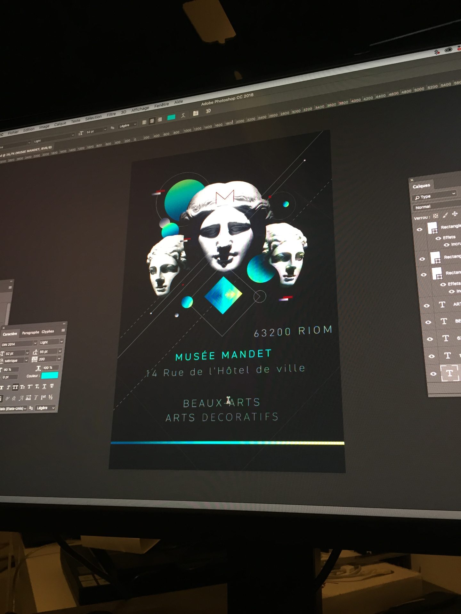
Task: Open the Calque menu
Action: click(x=60, y=123)
